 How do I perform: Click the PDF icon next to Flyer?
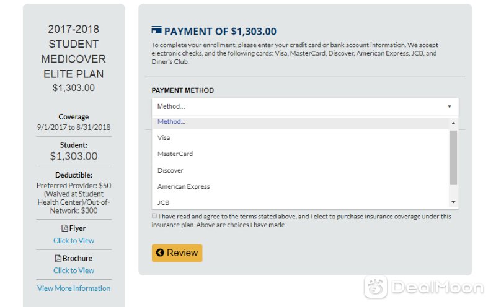(x=64, y=228)
